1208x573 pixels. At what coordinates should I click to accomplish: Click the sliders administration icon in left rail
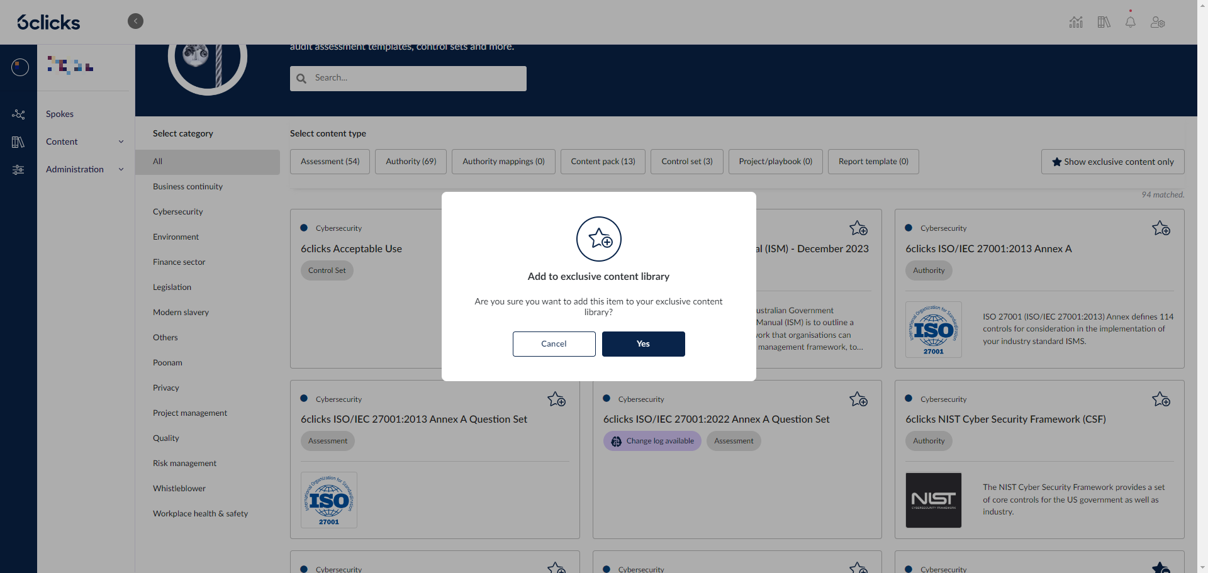tap(18, 170)
